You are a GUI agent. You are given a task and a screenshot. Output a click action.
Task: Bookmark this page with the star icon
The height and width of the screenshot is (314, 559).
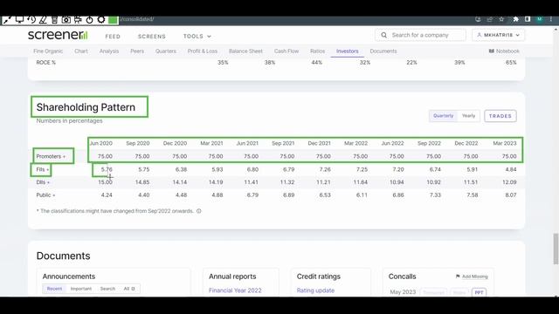[501, 19]
